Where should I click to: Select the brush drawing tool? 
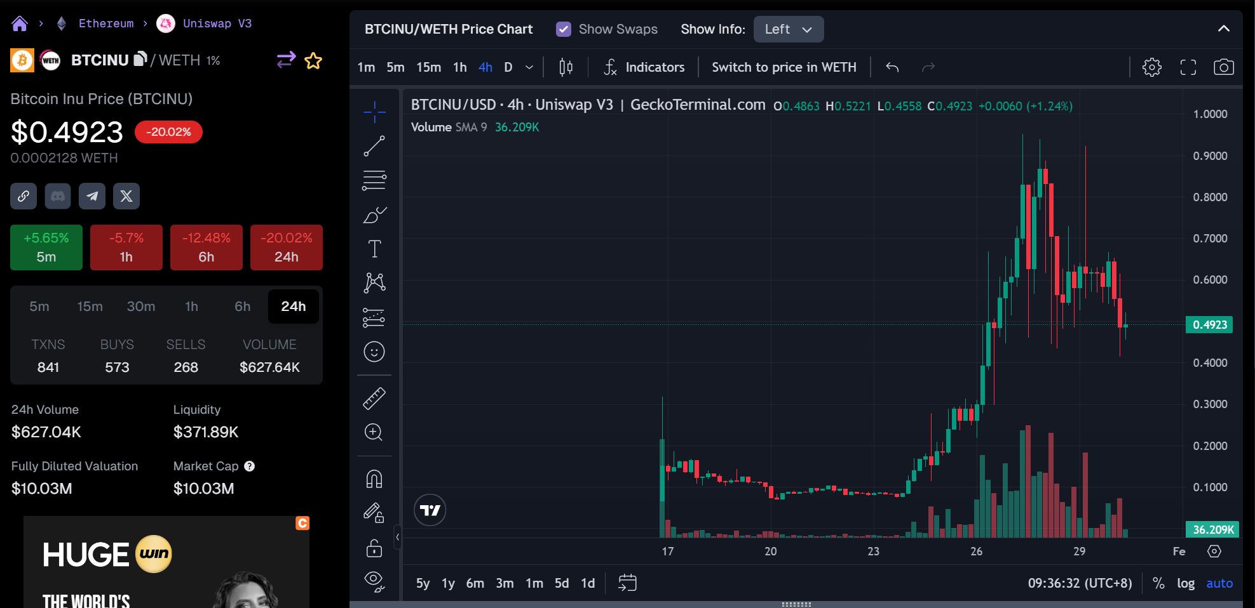point(374,215)
